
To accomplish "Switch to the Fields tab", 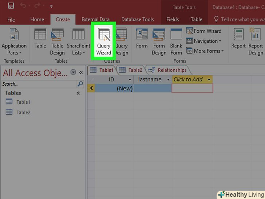I will click(173, 19).
